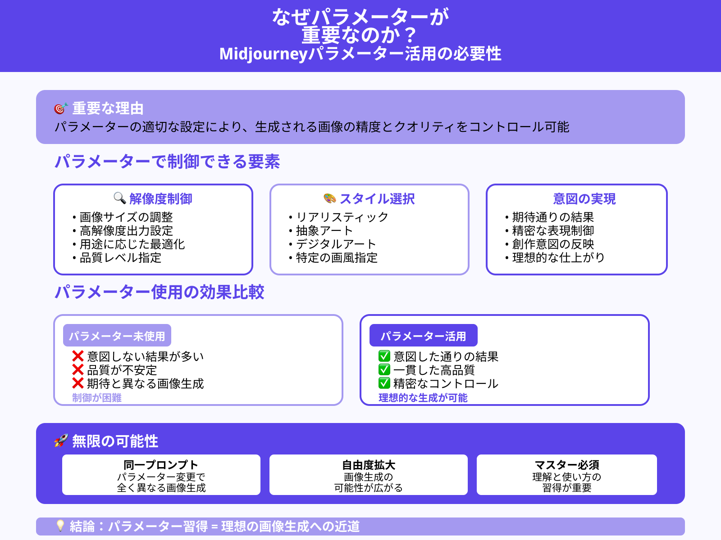Click the text 意図しない結果が多い
This screenshot has width=721, height=540.
click(x=146, y=356)
